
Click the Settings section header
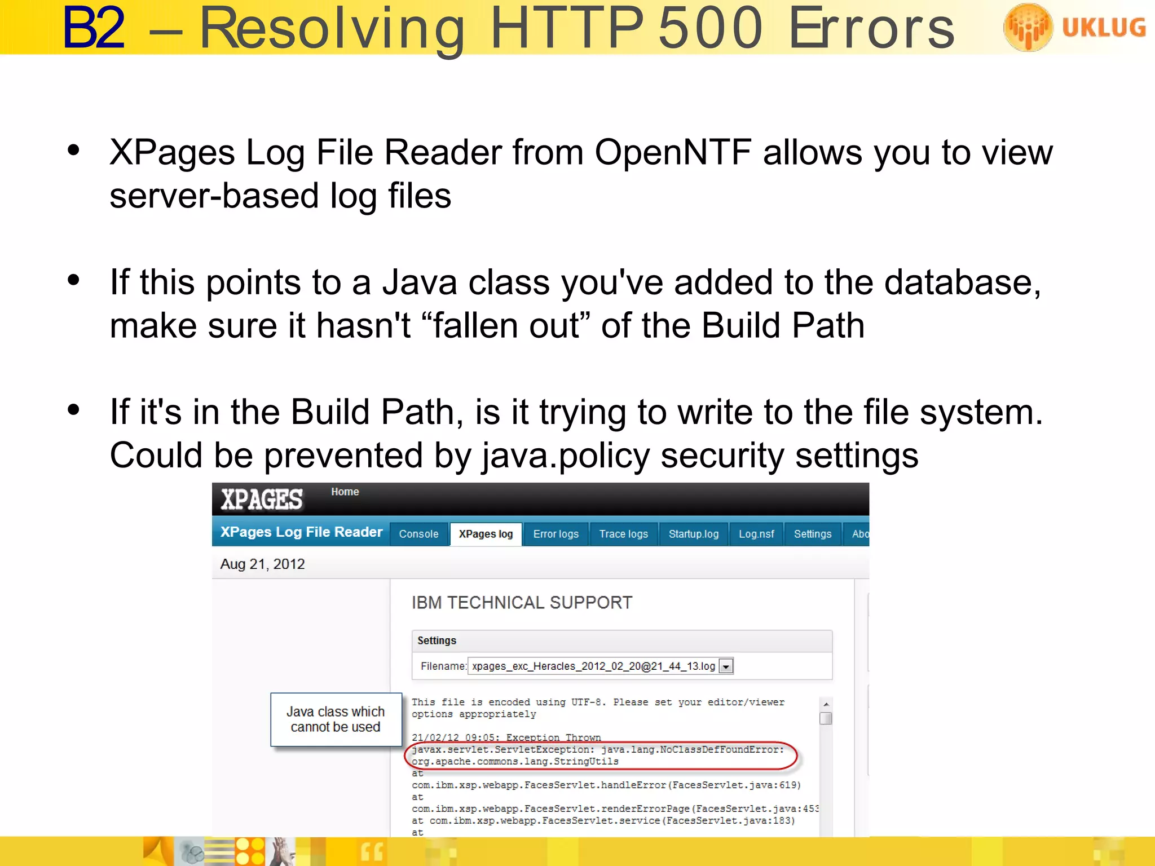(x=621, y=641)
